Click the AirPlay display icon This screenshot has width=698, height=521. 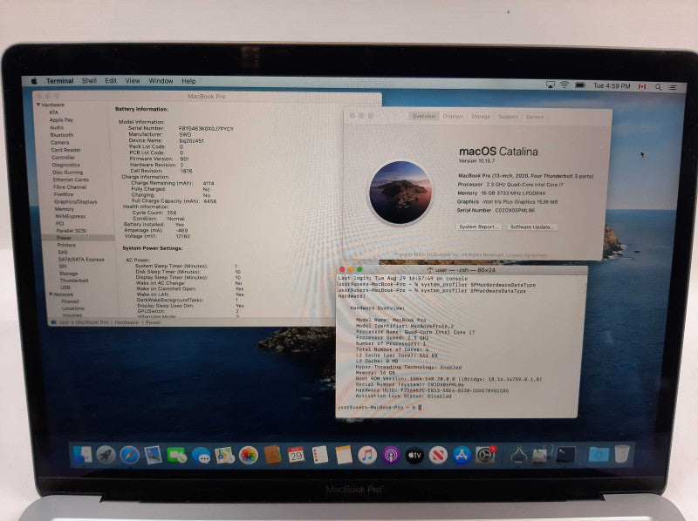551,85
